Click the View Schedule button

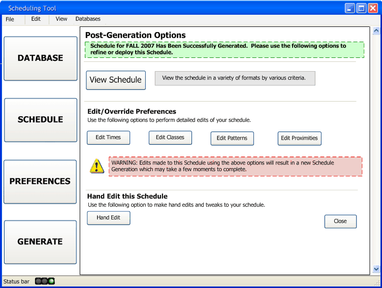(x=116, y=80)
